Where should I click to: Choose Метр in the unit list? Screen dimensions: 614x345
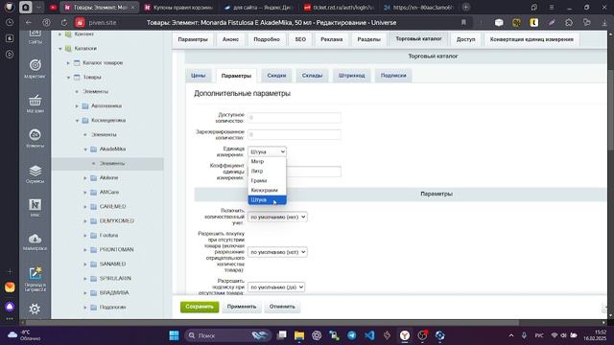point(267,162)
